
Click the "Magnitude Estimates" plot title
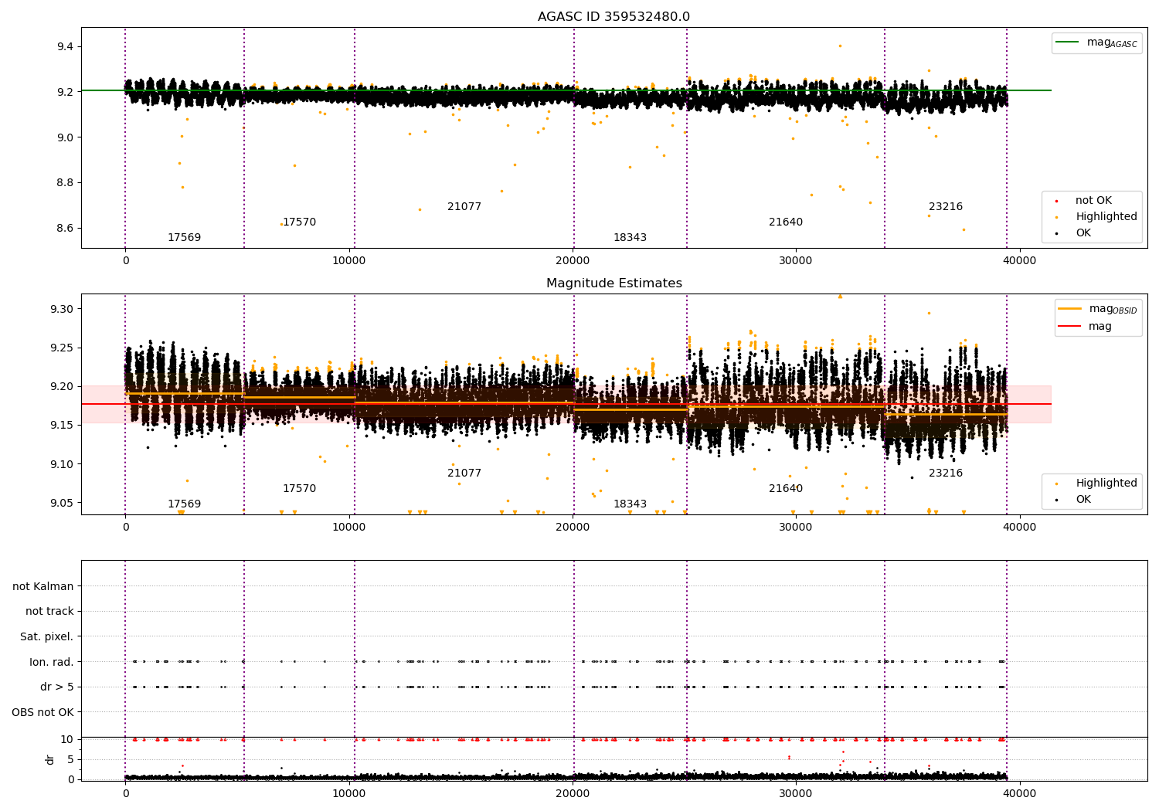(613, 283)
